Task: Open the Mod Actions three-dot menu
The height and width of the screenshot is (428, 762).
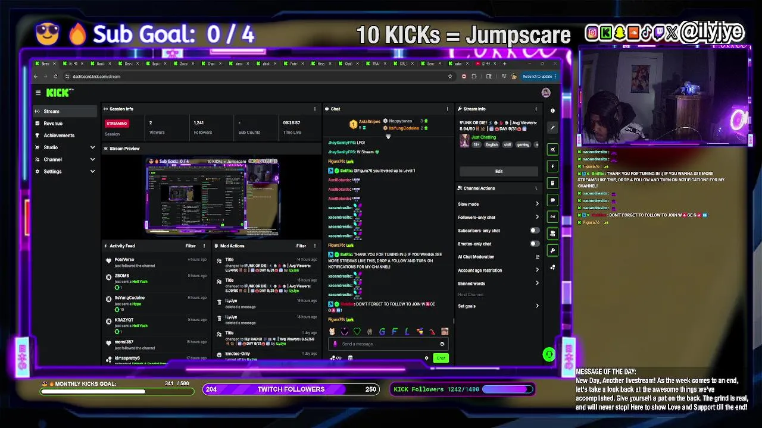Action: [x=315, y=246]
